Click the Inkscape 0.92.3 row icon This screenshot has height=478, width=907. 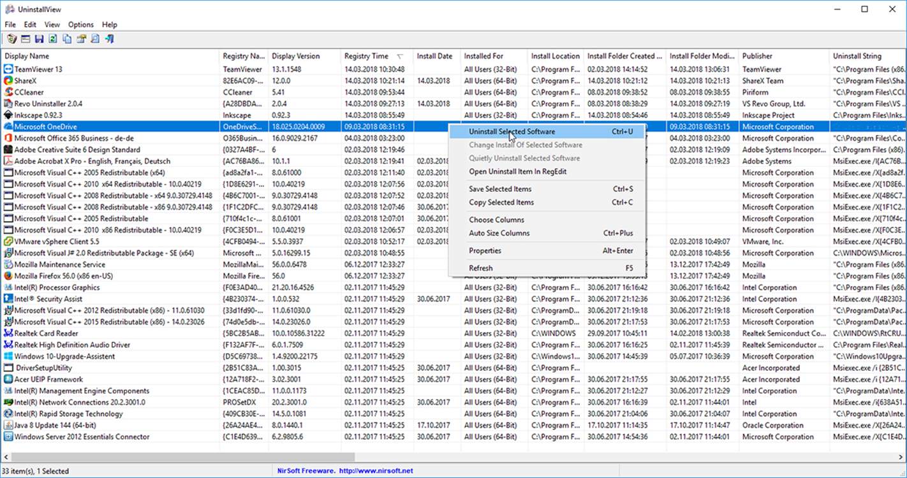(x=8, y=115)
